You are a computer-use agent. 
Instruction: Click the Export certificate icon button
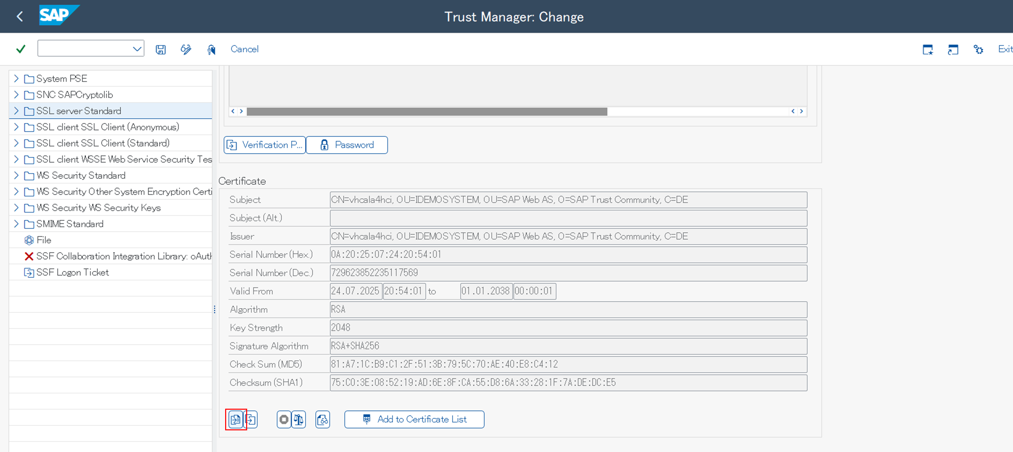point(251,420)
